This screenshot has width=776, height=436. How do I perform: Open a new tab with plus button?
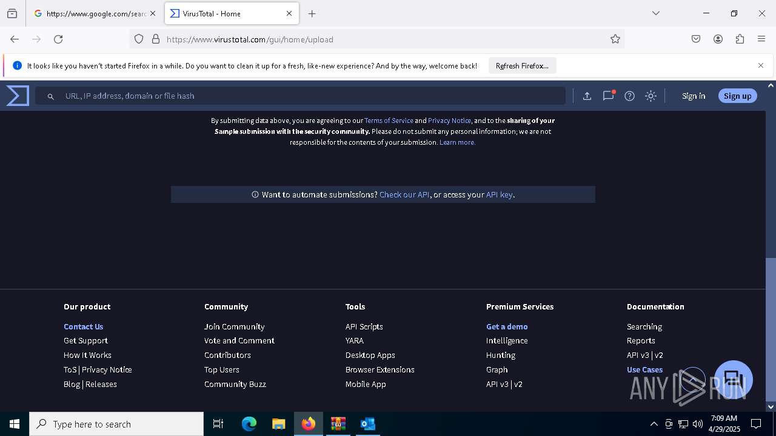pyautogui.click(x=312, y=13)
